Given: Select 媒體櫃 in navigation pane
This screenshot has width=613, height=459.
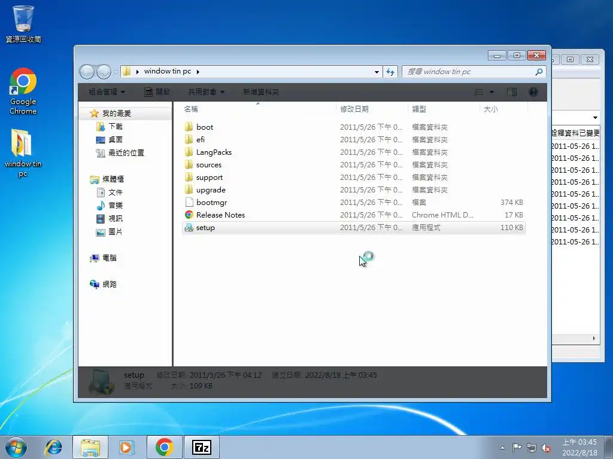Looking at the screenshot, I should point(113,179).
